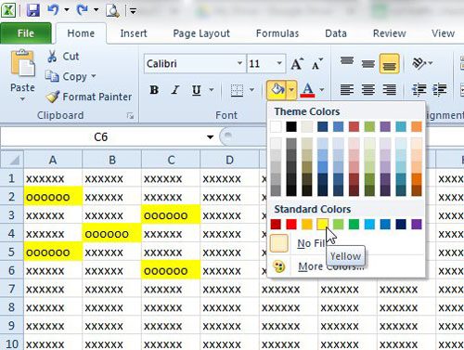
Task: Click Increase Indent
Action: click(440, 90)
